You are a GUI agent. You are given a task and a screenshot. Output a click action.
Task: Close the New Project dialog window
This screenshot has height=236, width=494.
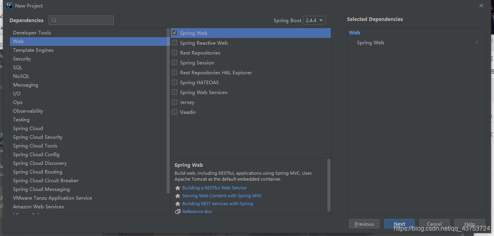coord(481,6)
